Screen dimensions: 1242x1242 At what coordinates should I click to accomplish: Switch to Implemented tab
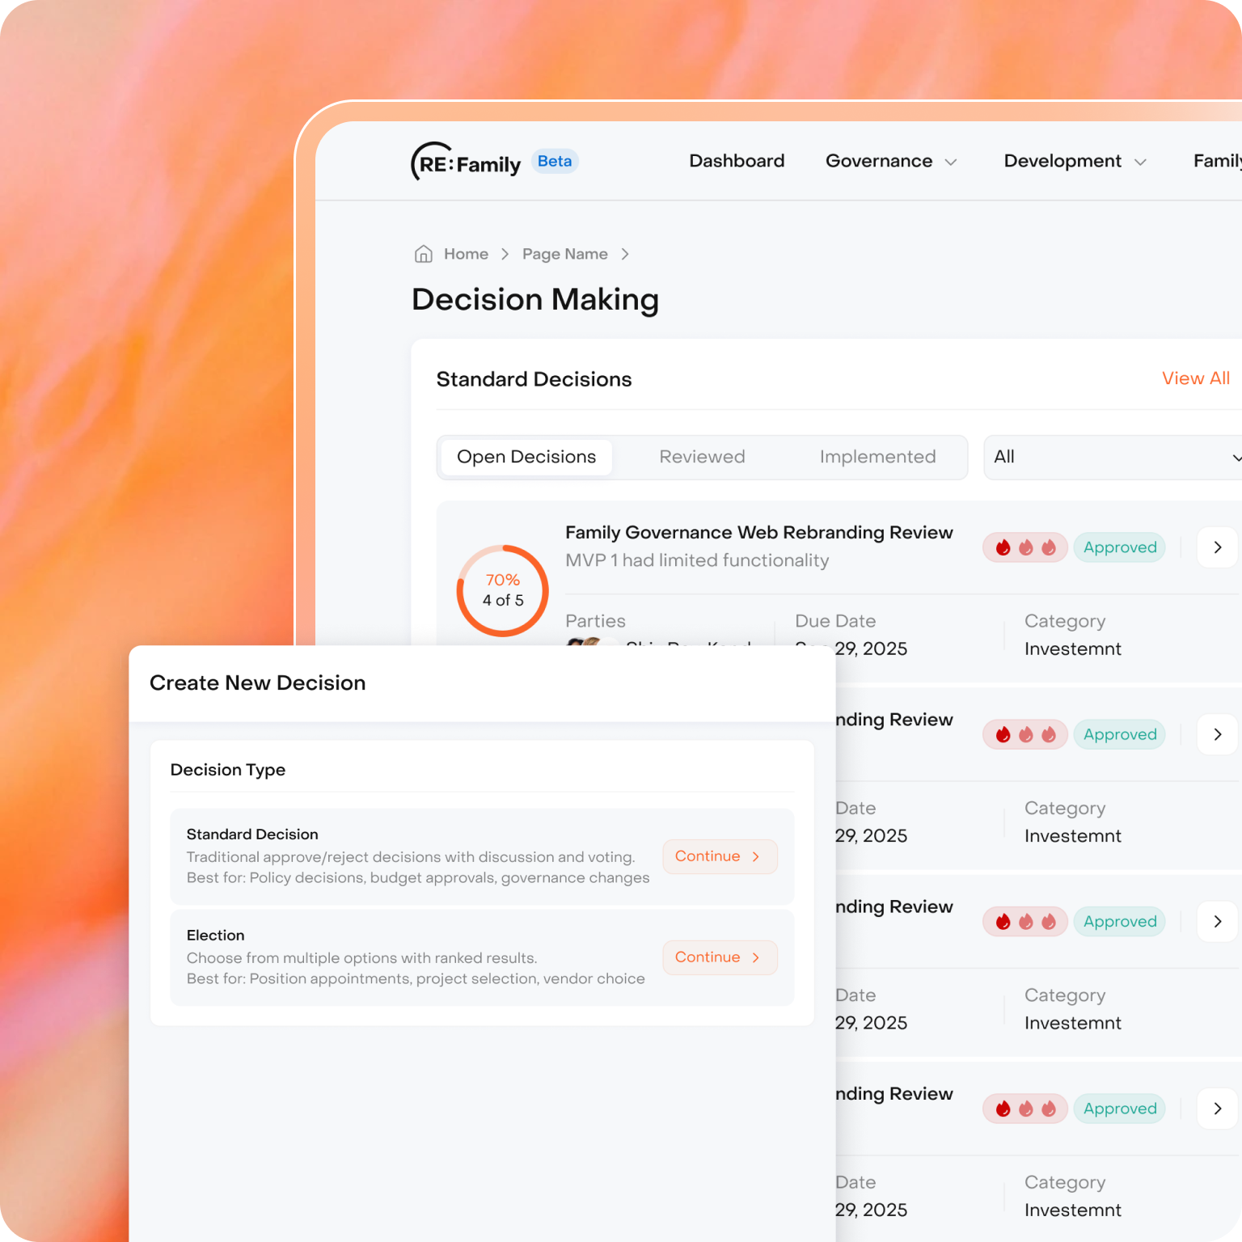pos(877,457)
